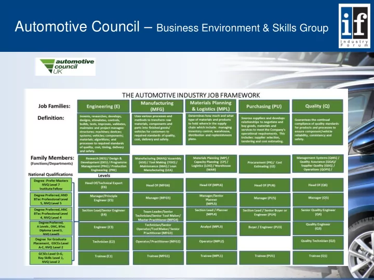This screenshot has width=374, height=280.
Task: Click the Analyst (MPL3) cell
Action: tap(211, 229)
